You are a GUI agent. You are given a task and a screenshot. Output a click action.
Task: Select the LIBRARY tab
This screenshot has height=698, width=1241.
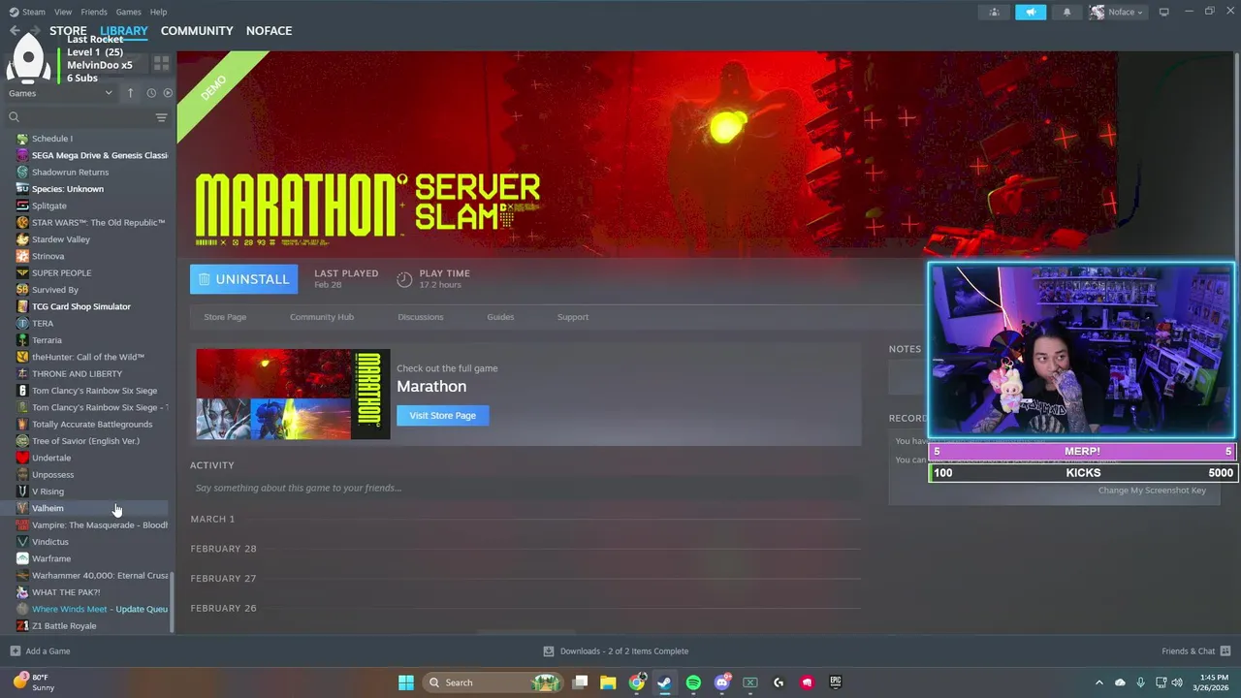[x=124, y=31]
